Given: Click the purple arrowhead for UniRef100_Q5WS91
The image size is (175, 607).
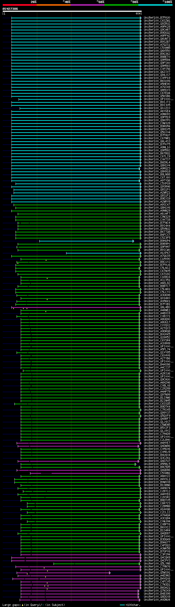Looking at the screenshot, I should point(110,573).
